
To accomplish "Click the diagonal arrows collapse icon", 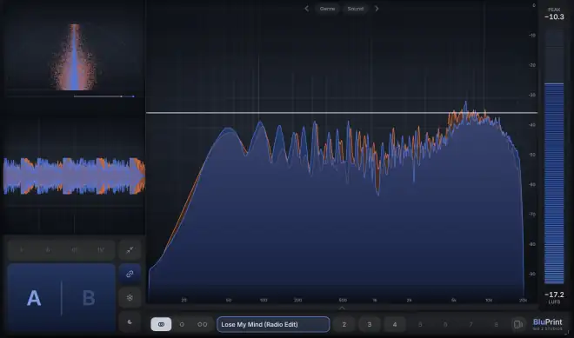I will pos(130,250).
